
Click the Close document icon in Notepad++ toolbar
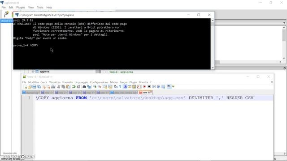click(44, 87)
